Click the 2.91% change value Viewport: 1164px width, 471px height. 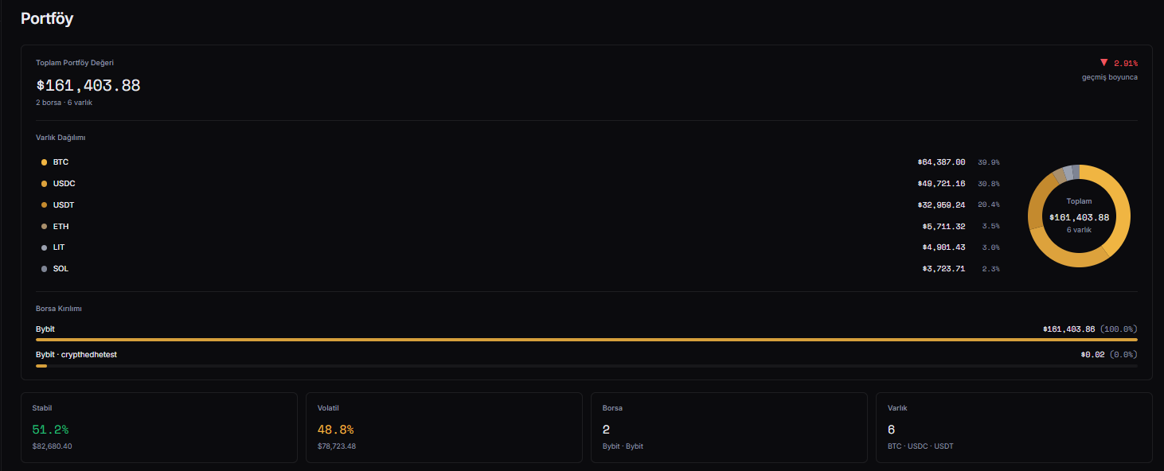point(1126,63)
